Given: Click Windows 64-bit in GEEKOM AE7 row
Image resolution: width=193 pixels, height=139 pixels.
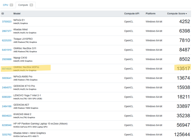Looking at the screenshot, I should 154,106.
